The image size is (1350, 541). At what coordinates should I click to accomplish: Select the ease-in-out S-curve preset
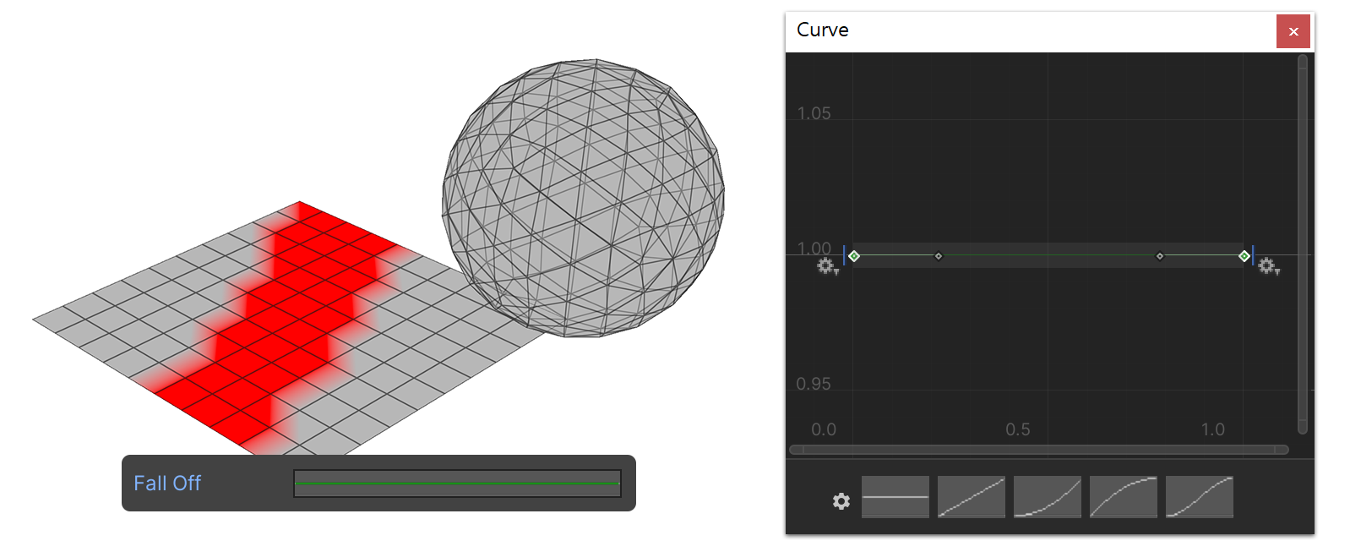pyautogui.click(x=1199, y=497)
